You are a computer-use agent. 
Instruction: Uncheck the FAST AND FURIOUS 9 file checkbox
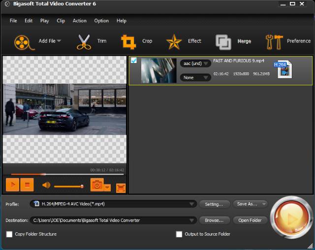pos(134,61)
